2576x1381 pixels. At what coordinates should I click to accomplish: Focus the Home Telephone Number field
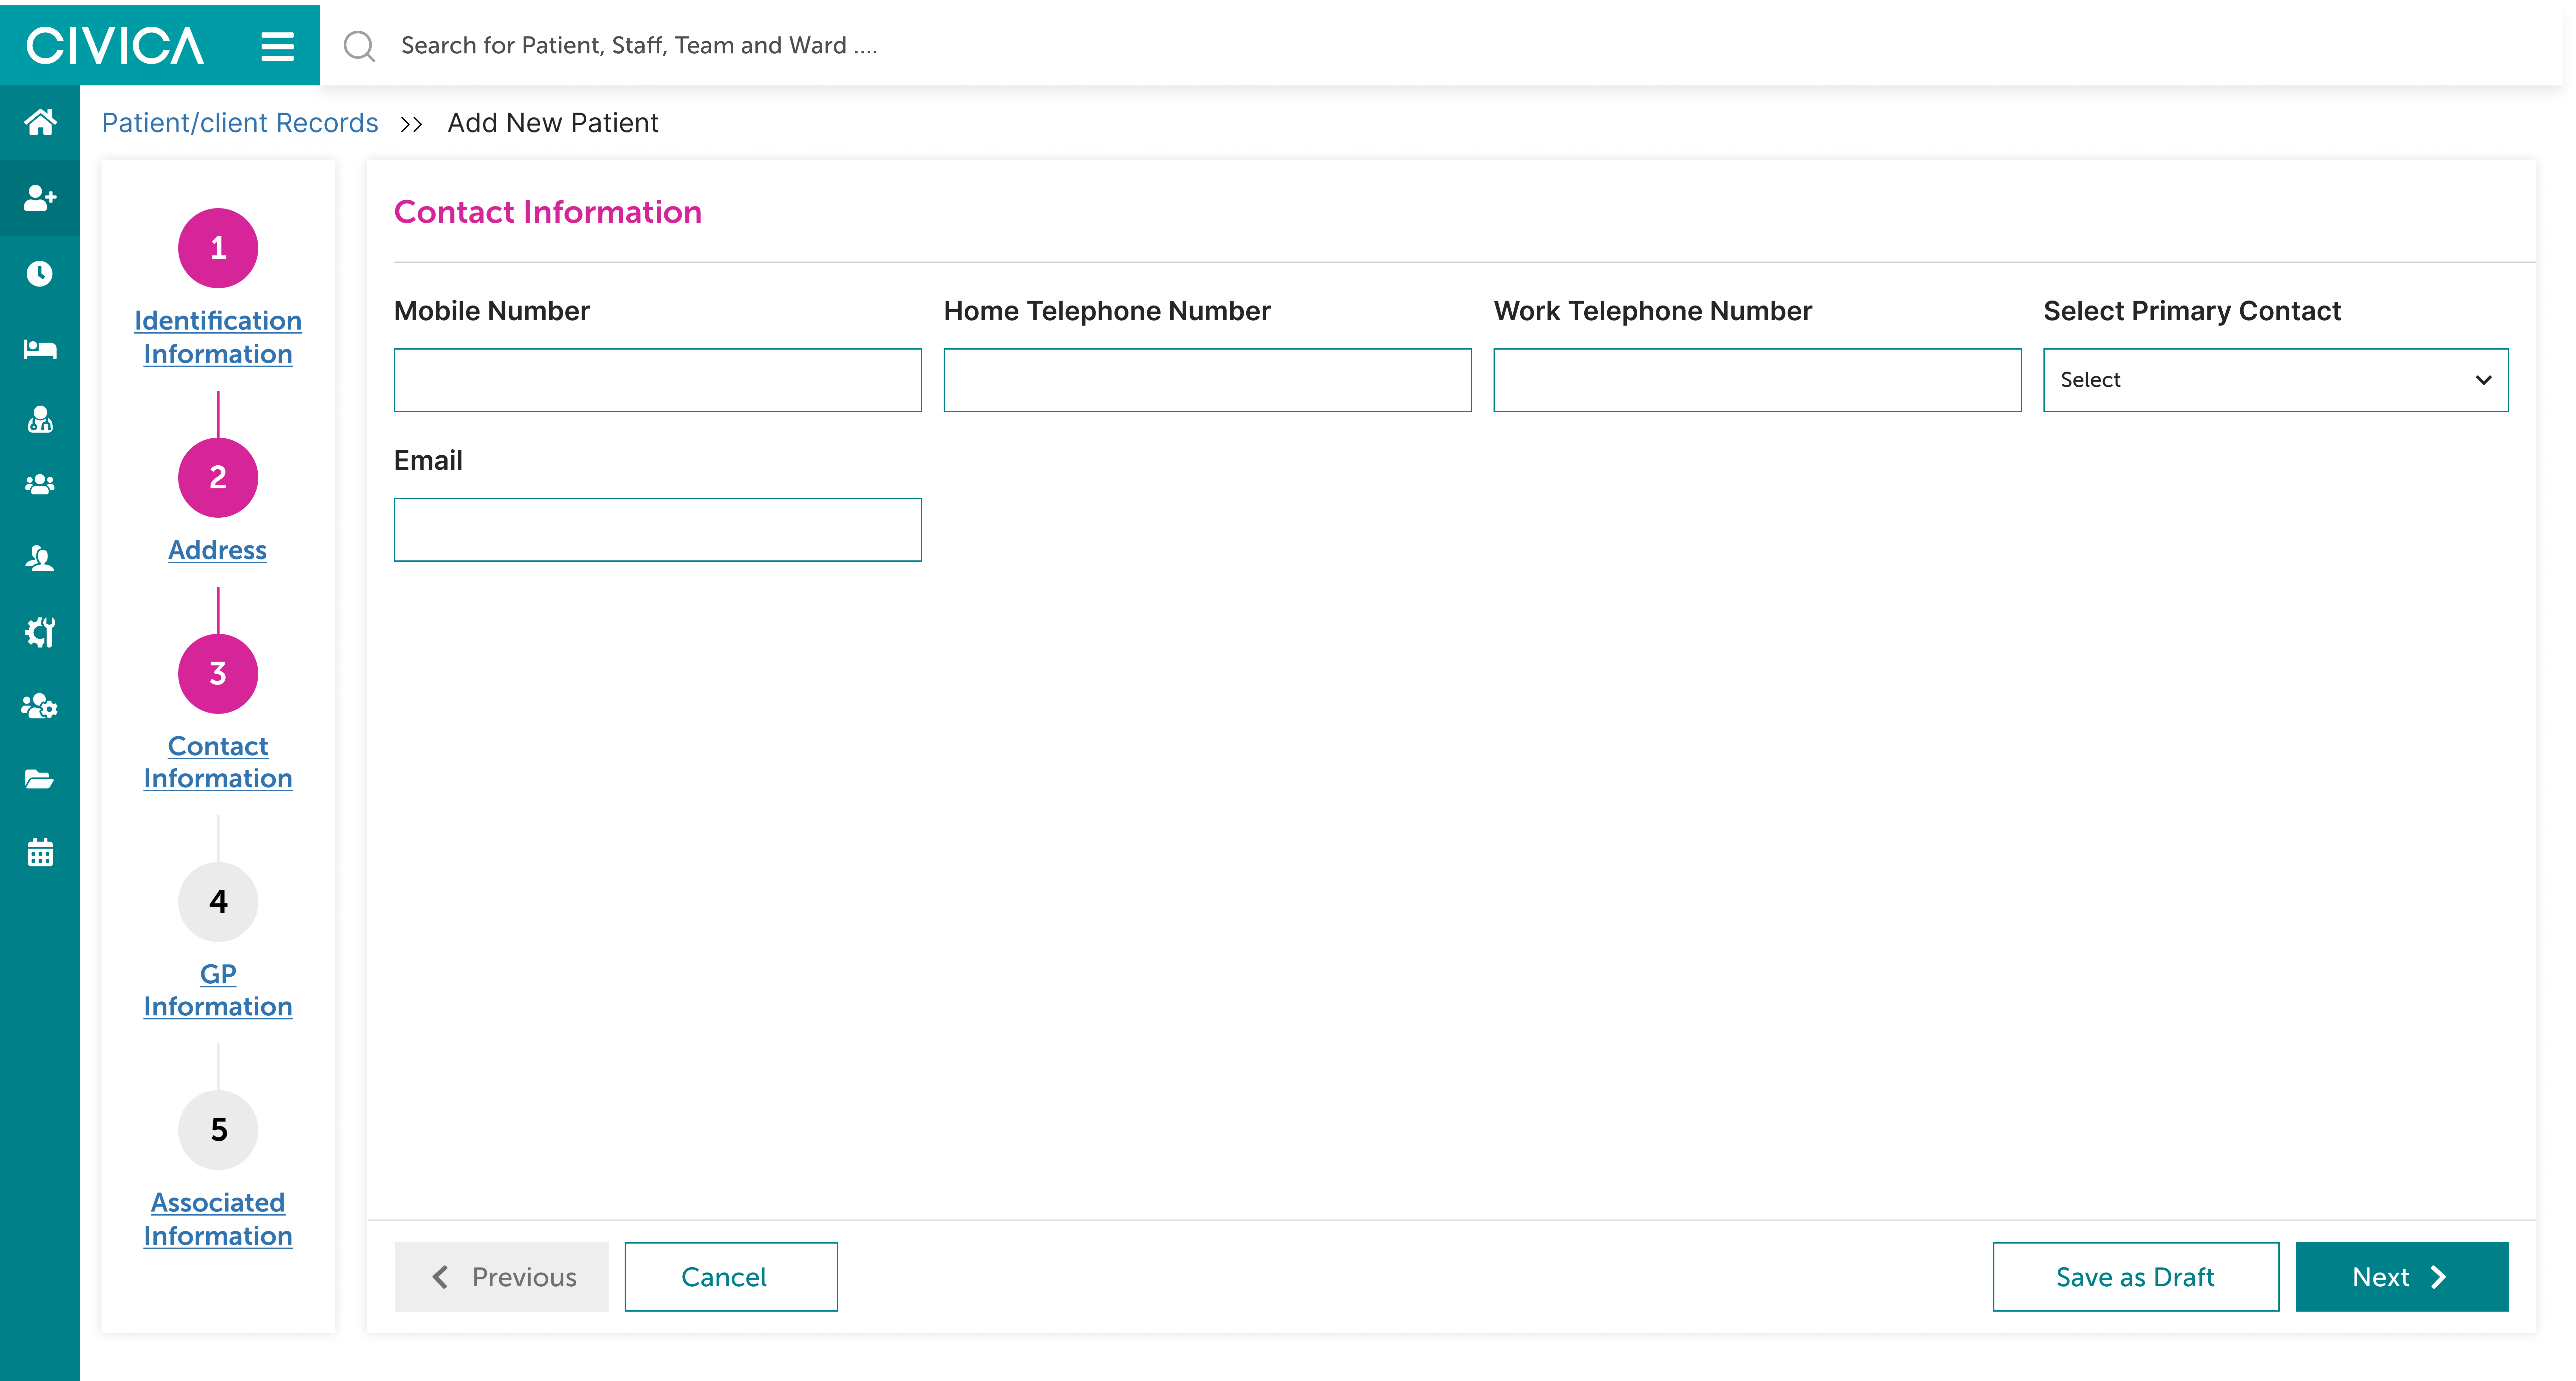coord(1208,380)
